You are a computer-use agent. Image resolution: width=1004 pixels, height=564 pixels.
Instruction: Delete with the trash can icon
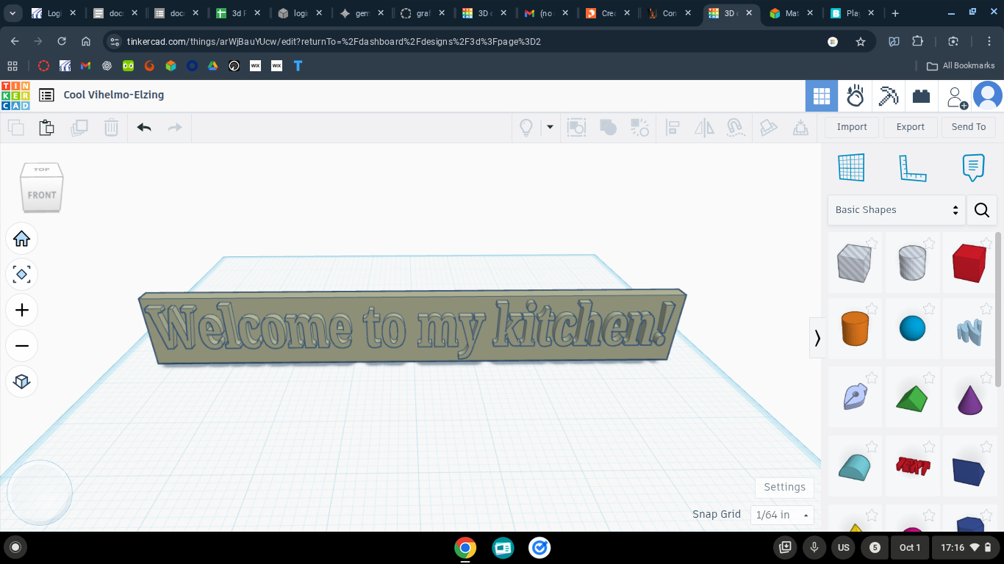point(111,127)
